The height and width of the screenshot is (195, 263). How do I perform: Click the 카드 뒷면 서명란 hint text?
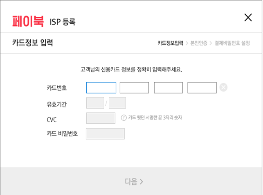pos(155,118)
